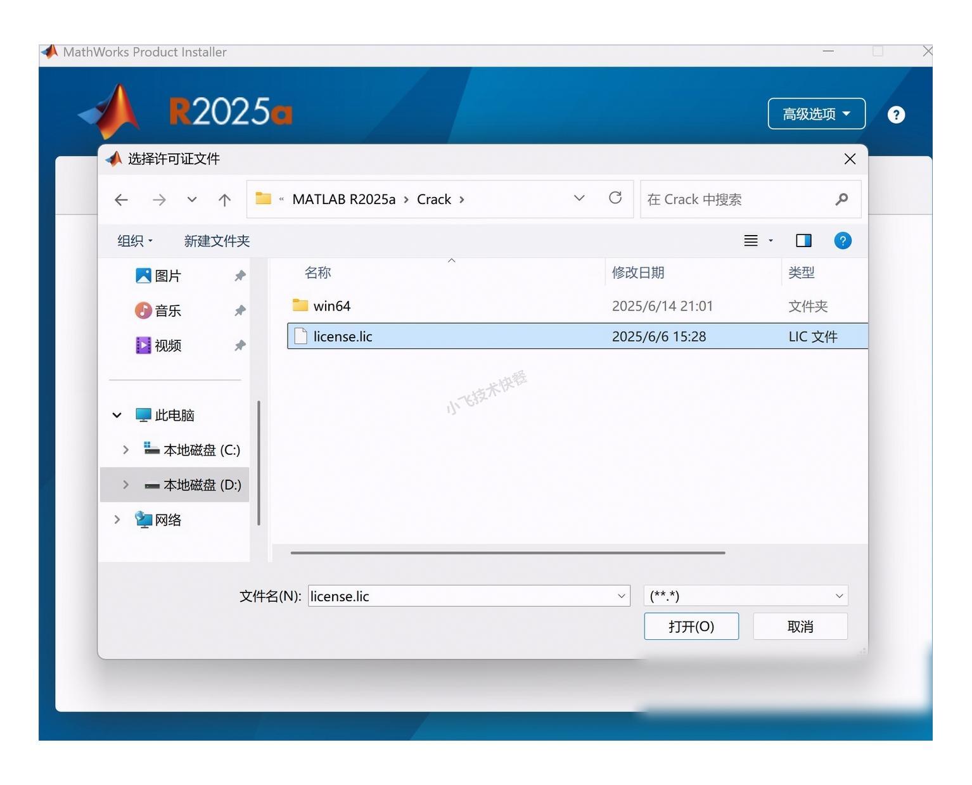This screenshot has height=785, width=972.
Task: Click 新建文件夹 button
Action: pyautogui.click(x=217, y=241)
